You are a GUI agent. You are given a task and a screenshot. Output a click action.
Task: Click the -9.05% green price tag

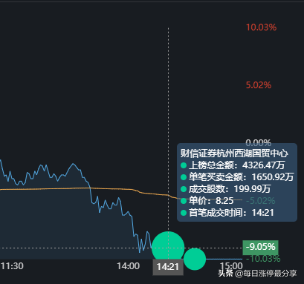[260, 247]
